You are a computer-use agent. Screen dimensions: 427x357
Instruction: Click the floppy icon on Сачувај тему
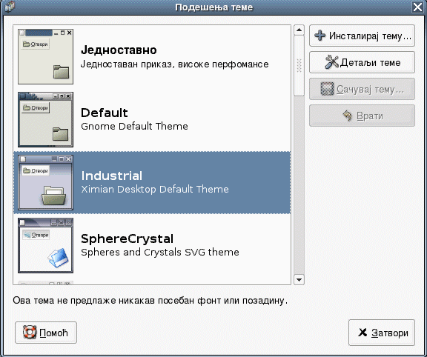tap(327, 89)
